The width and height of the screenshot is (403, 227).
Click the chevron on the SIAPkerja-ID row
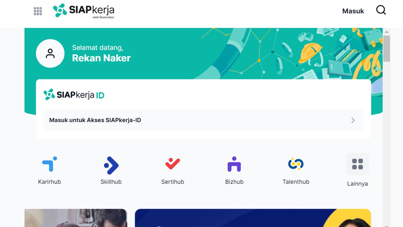tap(353, 120)
